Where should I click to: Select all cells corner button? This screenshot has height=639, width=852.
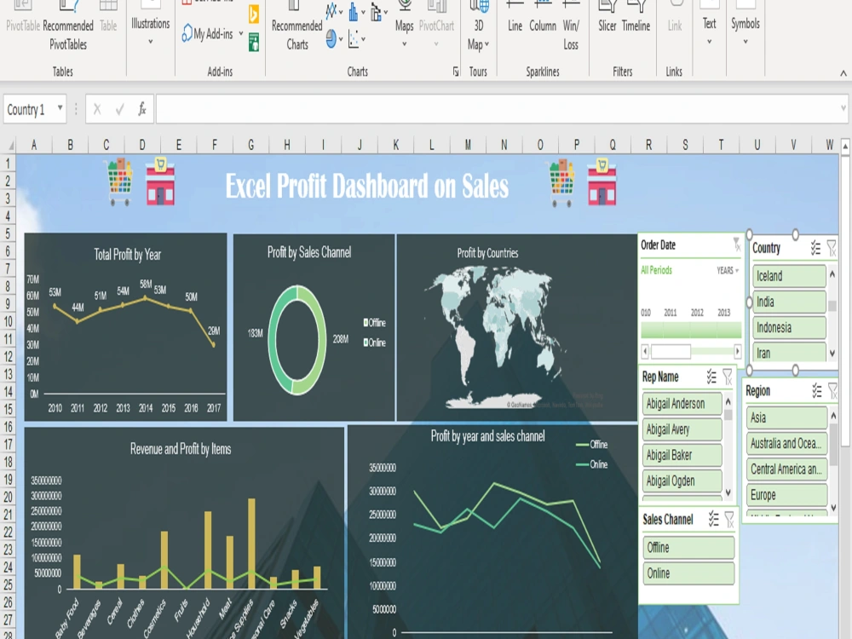[x=10, y=145]
